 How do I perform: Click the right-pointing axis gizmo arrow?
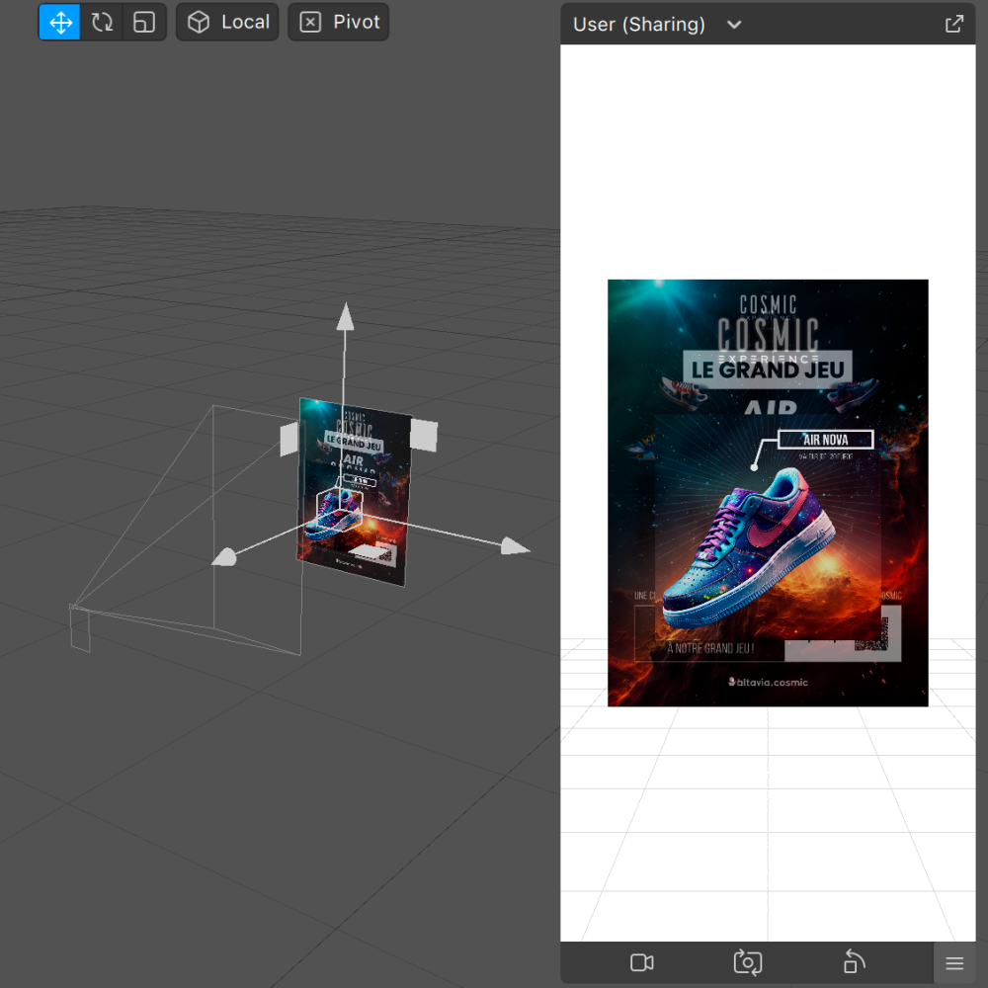point(515,546)
